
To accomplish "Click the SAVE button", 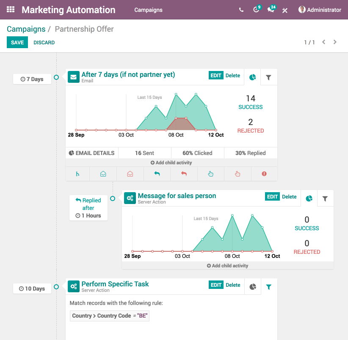I will [x=17, y=42].
